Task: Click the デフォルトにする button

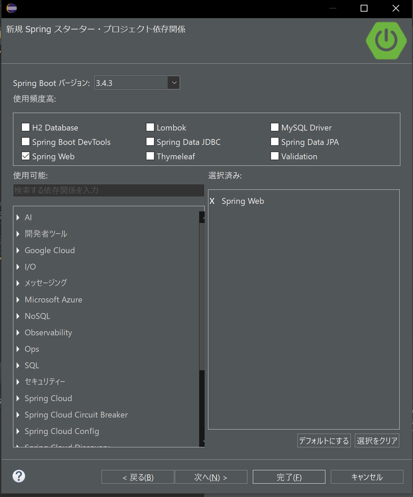Action: [324, 441]
